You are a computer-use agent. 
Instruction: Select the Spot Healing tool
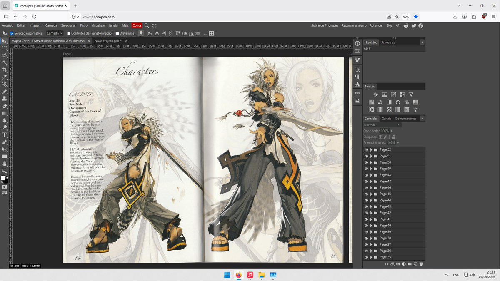tap(5, 84)
